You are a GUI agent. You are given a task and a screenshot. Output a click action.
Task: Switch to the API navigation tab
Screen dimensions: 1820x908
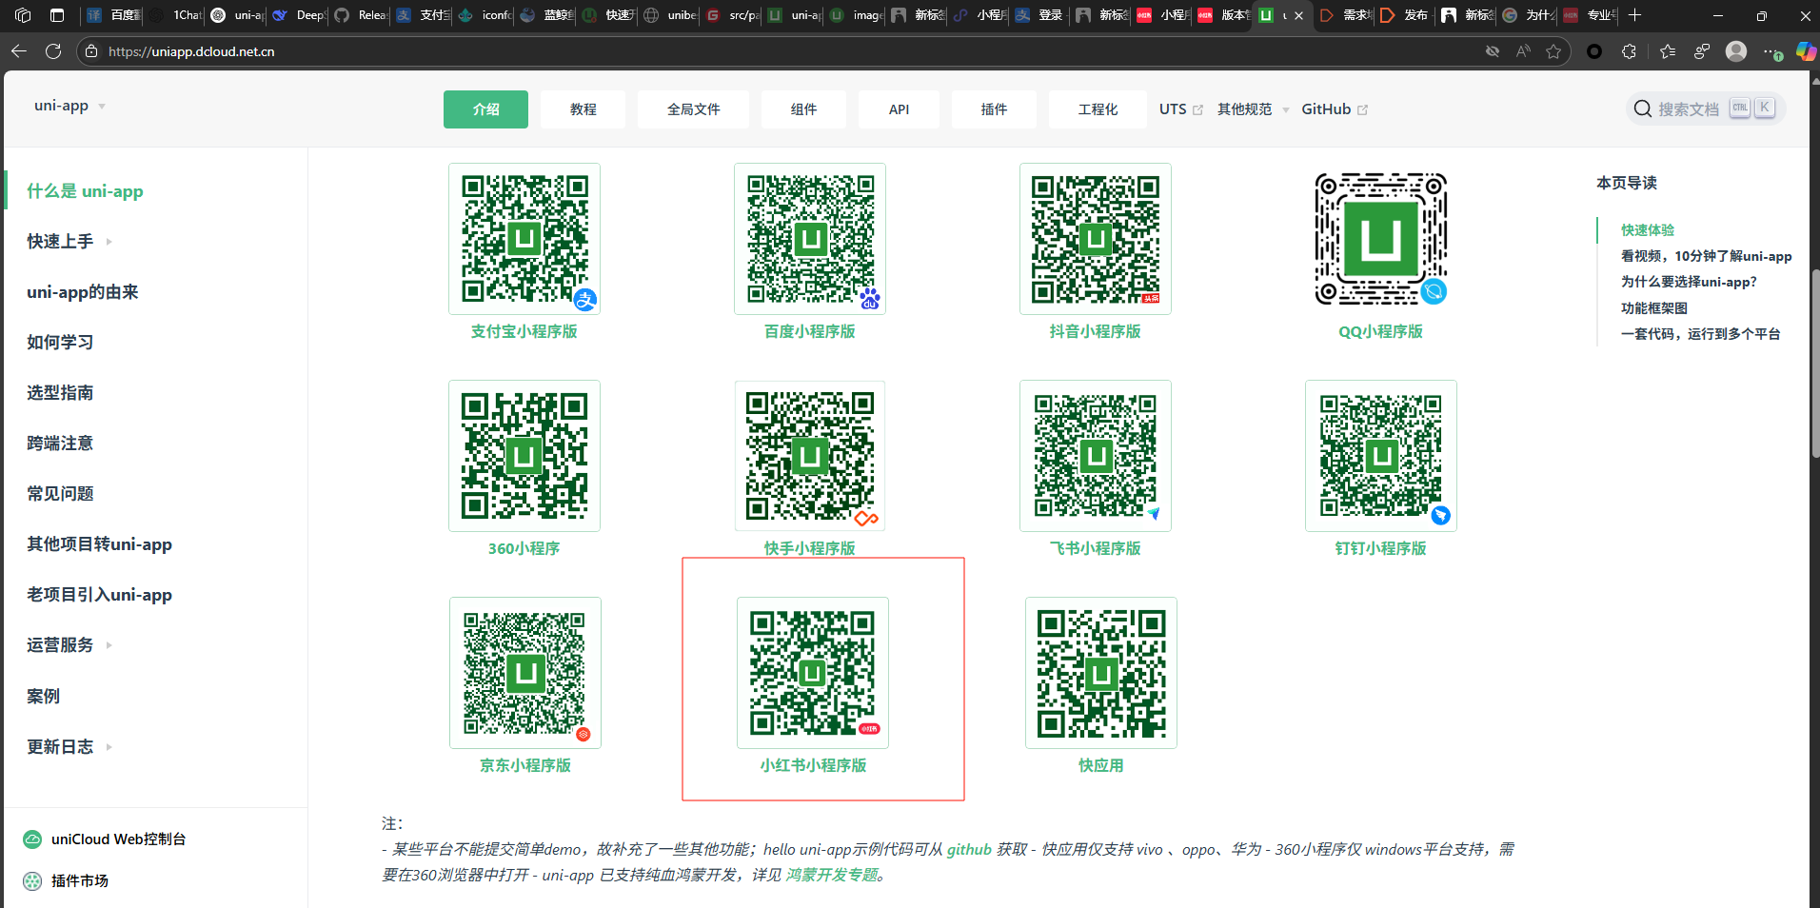pyautogui.click(x=899, y=109)
